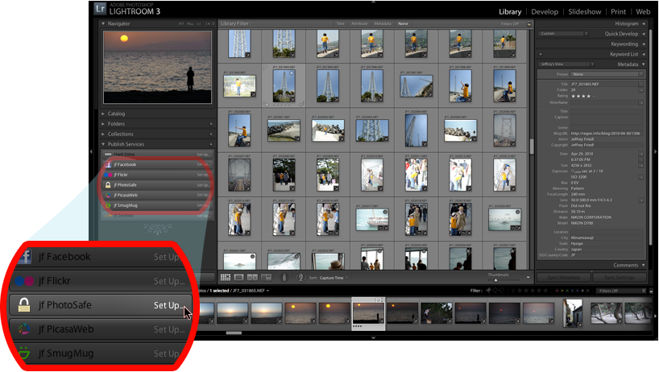Set Navigator zoom to FILL
This screenshot has width=659, height=372.
coord(190,24)
